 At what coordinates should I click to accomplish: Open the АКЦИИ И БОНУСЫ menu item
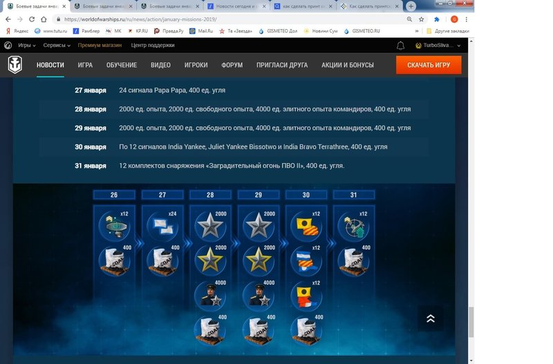coord(348,65)
